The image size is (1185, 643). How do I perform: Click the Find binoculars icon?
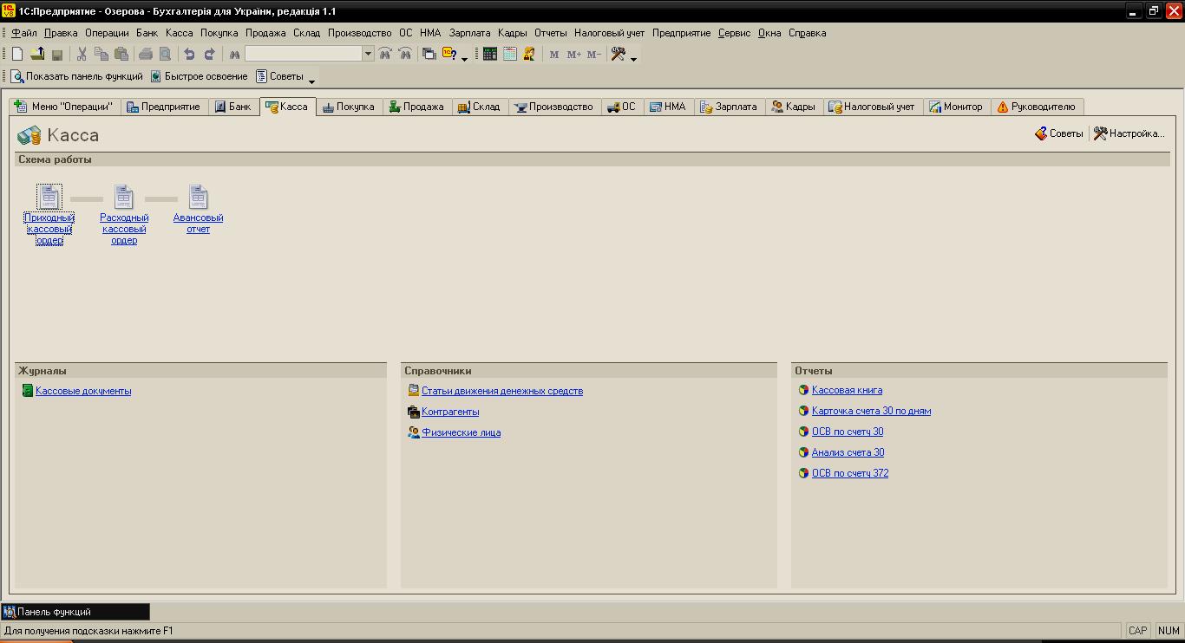click(234, 54)
